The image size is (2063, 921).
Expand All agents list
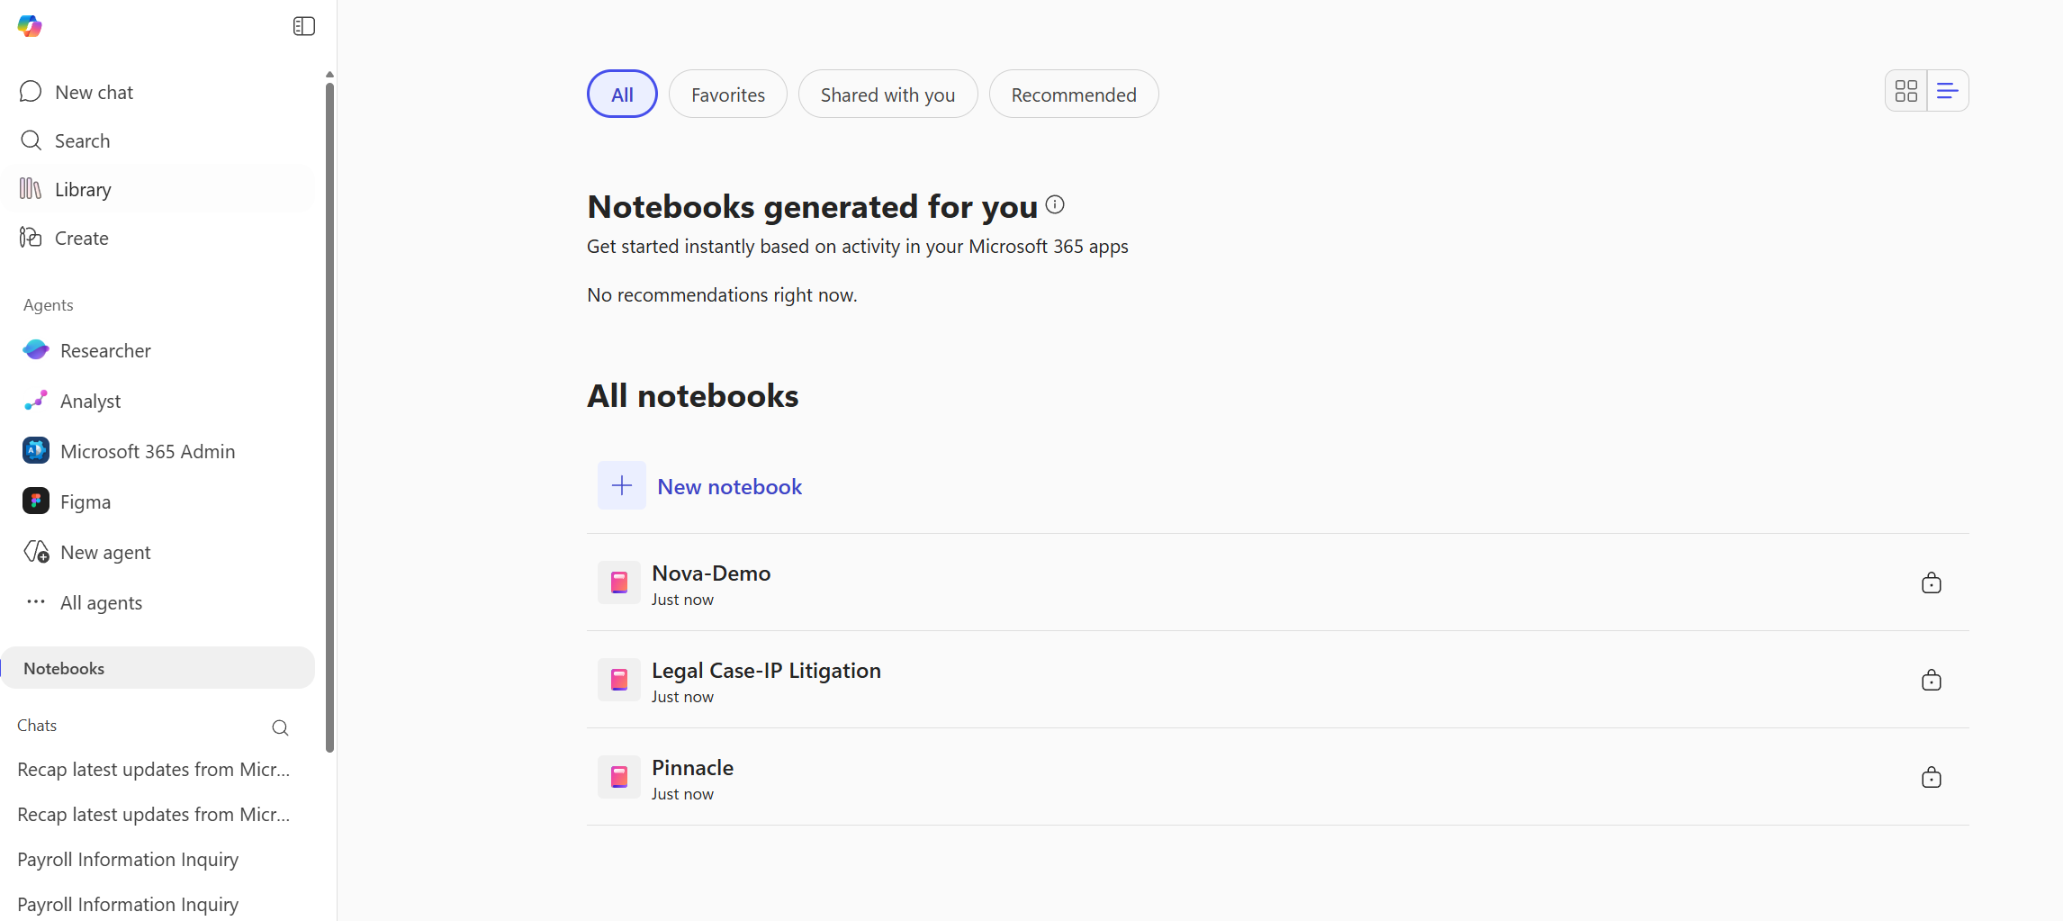click(101, 602)
